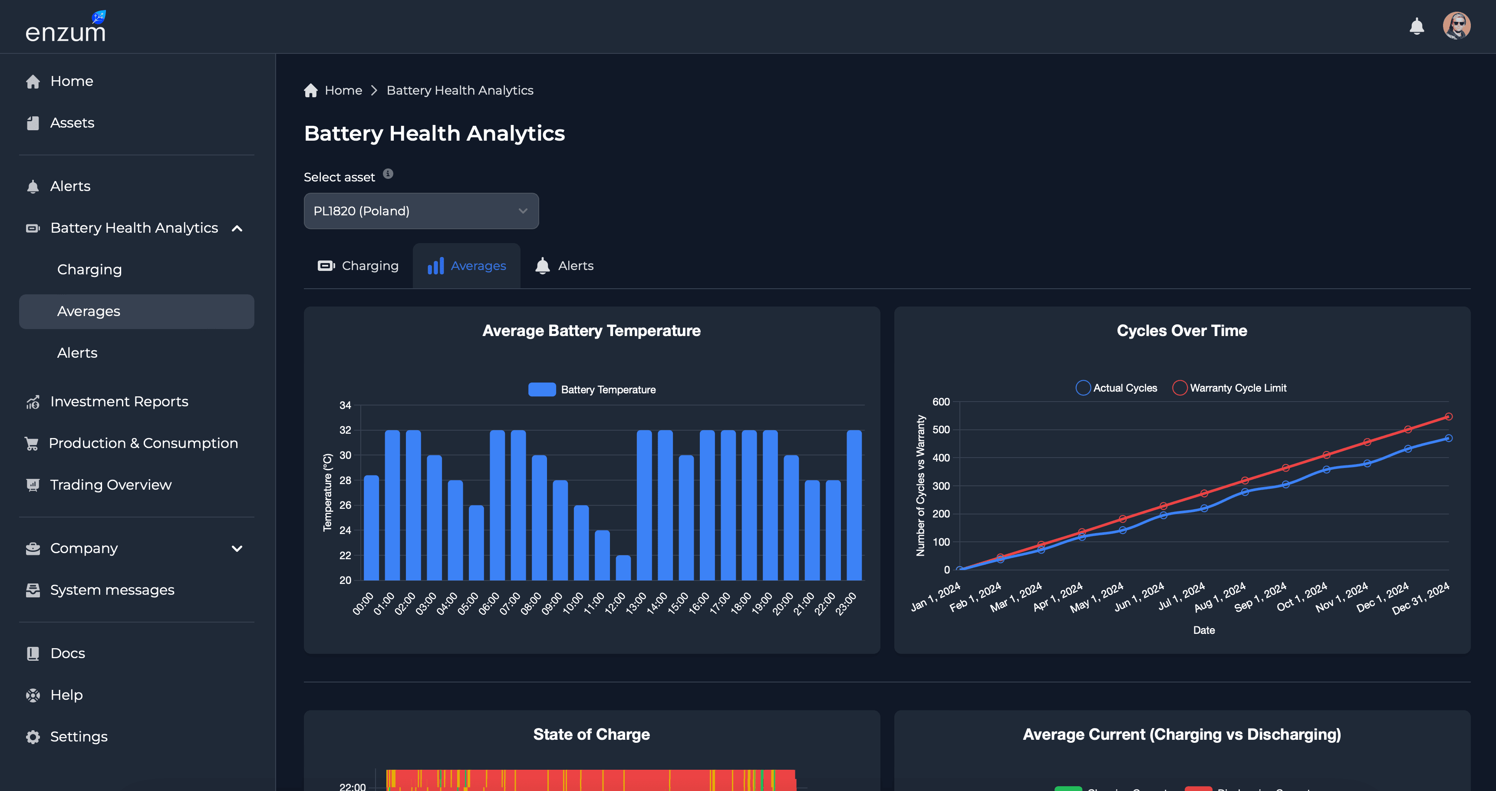Open the PL1820 (Poland) asset dropdown

click(x=421, y=211)
